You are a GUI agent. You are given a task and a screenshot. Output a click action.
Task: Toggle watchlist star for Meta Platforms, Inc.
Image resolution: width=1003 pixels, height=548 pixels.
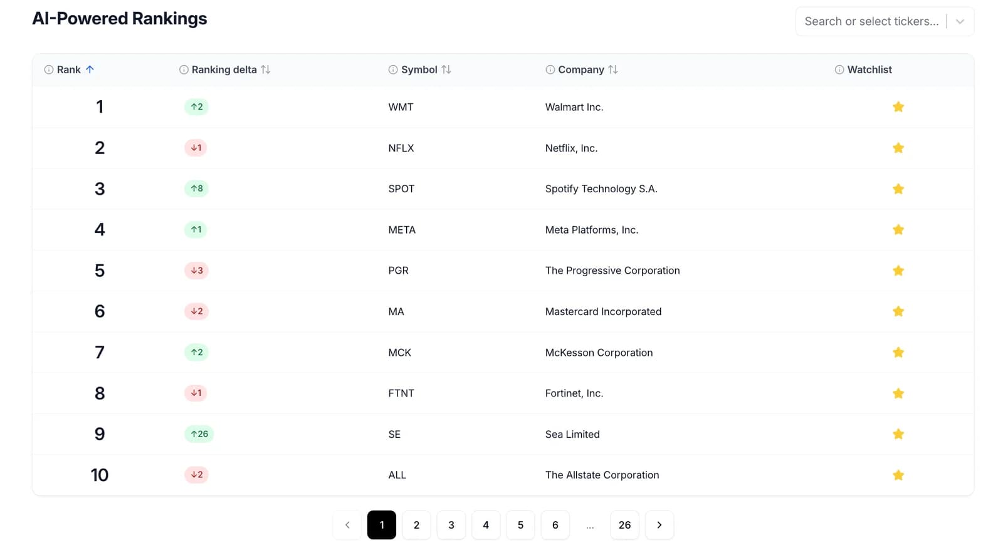(898, 230)
